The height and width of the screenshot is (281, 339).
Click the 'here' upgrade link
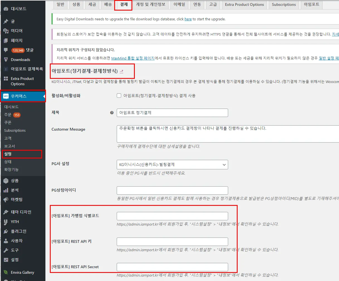coord(188,19)
